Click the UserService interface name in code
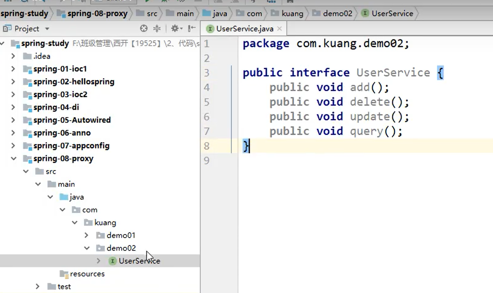 (x=393, y=73)
